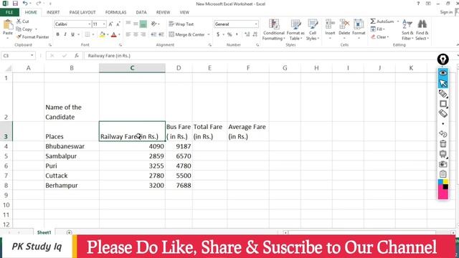Click the Insert Function fx icon
Screen dimensions: 459x258
[x=77, y=56]
